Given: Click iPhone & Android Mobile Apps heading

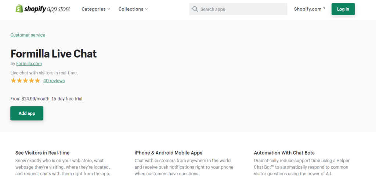Looking at the screenshot, I should (168, 153).
